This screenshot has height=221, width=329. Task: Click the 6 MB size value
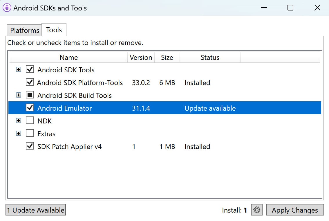[x=167, y=83]
